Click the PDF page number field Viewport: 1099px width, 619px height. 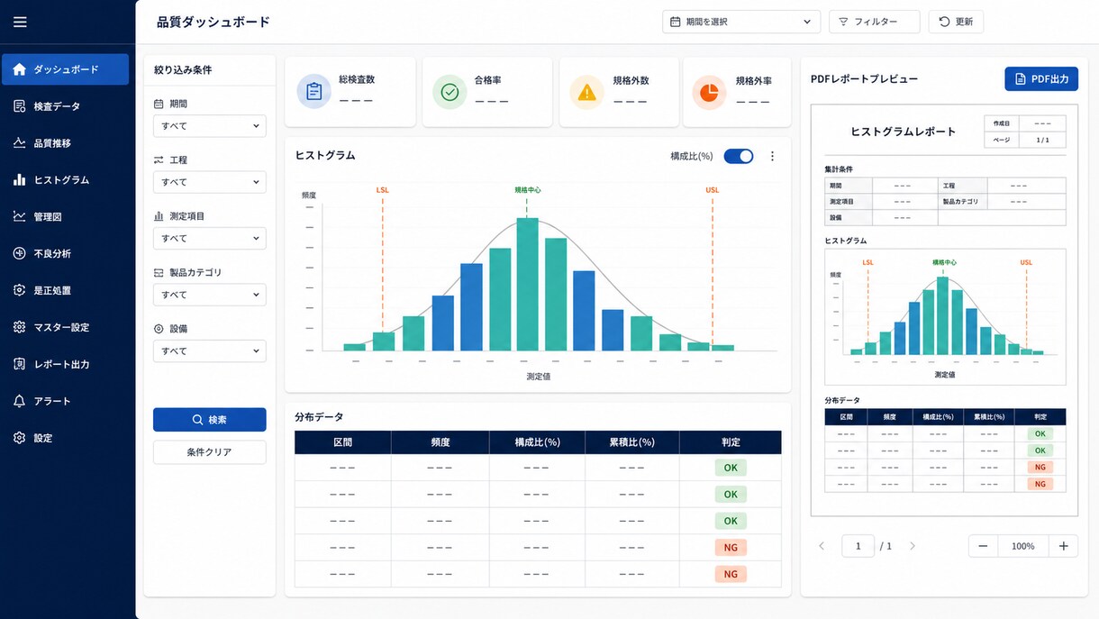click(858, 546)
